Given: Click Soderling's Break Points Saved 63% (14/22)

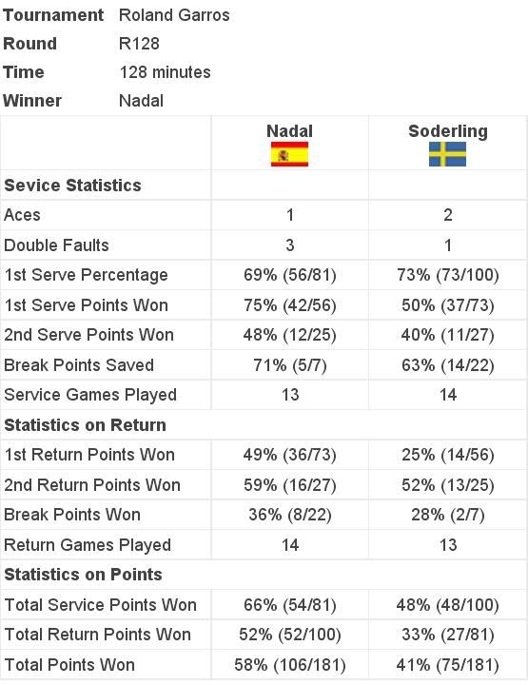Looking at the screenshot, I should coord(448,365).
